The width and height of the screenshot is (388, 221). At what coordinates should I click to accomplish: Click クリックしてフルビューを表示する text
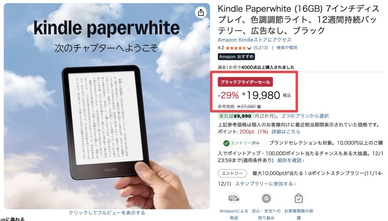(107, 213)
